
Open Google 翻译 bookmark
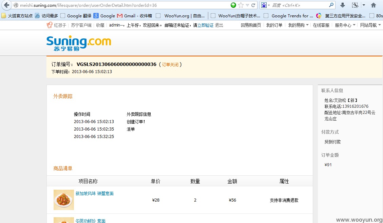pyautogui.click(x=76, y=16)
